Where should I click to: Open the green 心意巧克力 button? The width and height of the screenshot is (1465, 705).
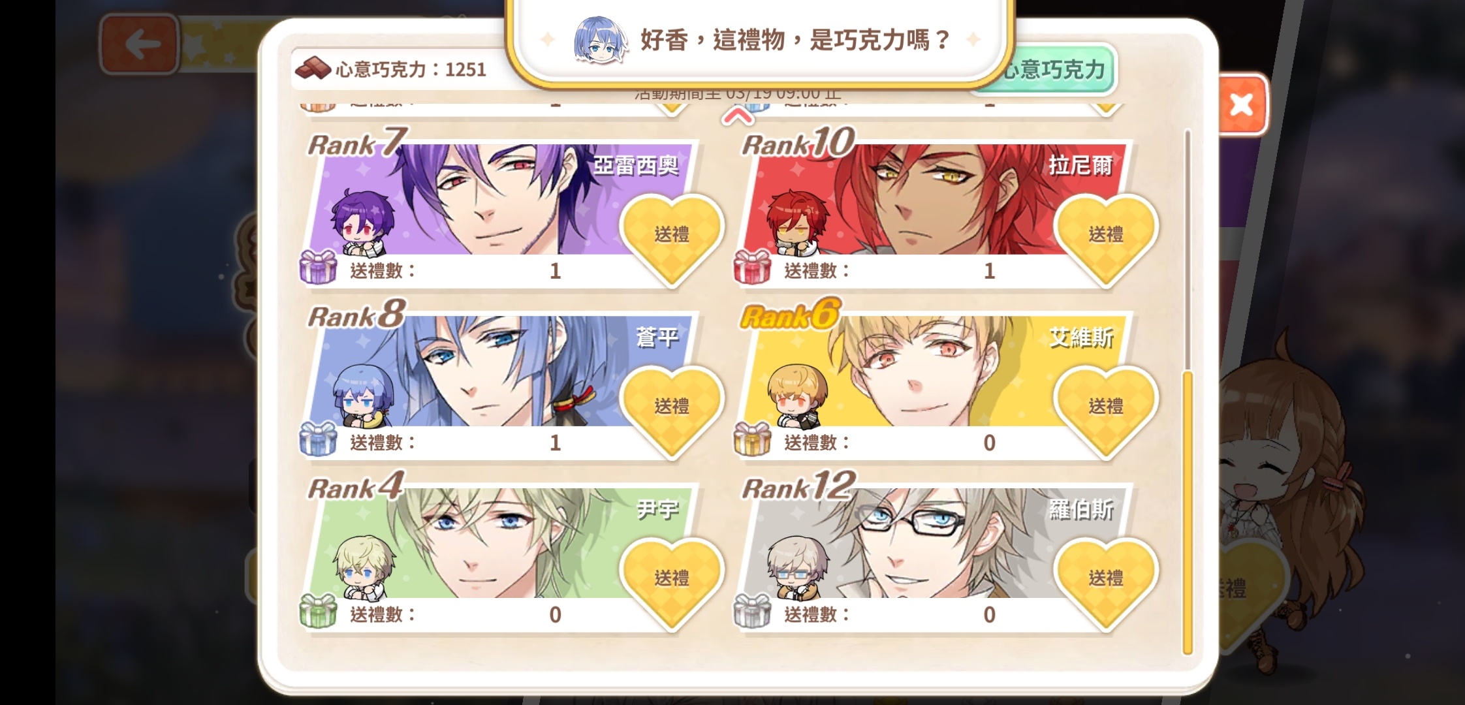[x=1051, y=70]
